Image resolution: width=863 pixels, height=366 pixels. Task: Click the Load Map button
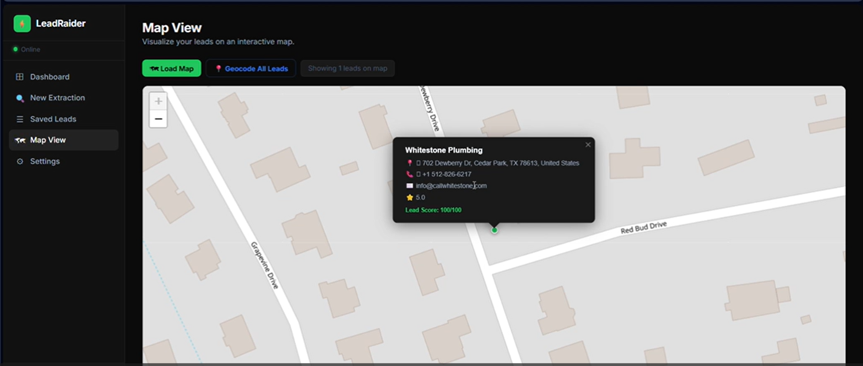coord(172,68)
